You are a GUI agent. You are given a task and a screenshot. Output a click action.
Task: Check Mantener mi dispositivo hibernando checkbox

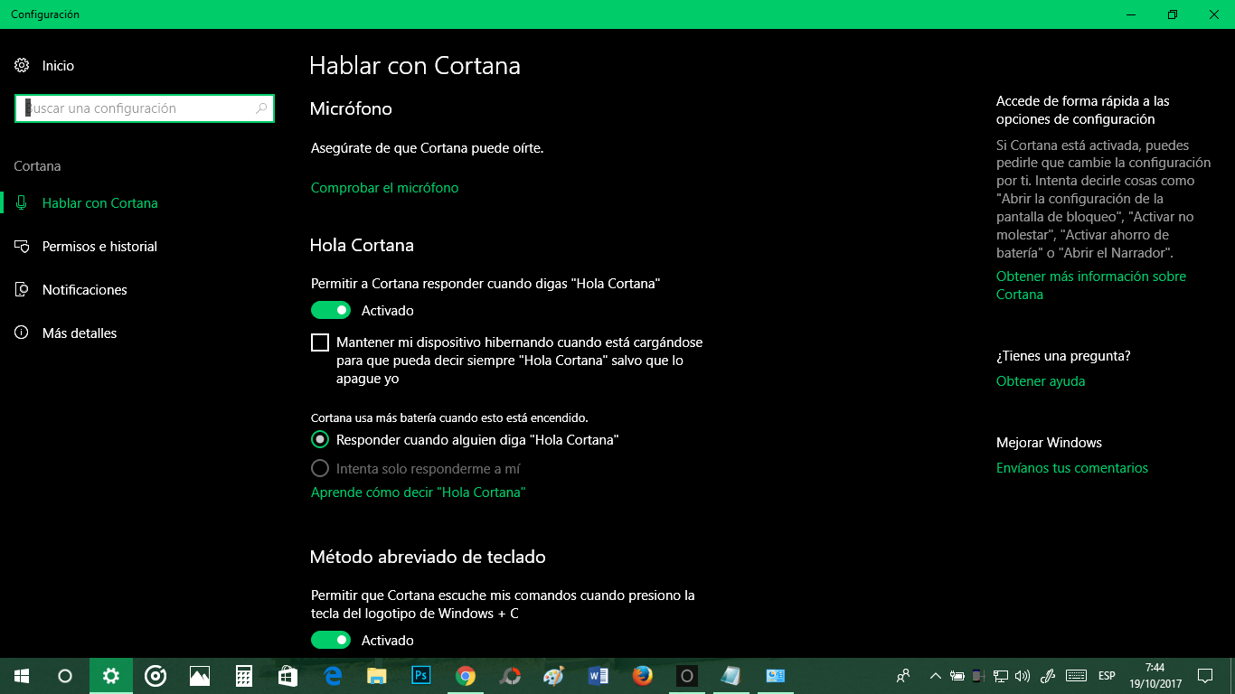click(x=320, y=342)
